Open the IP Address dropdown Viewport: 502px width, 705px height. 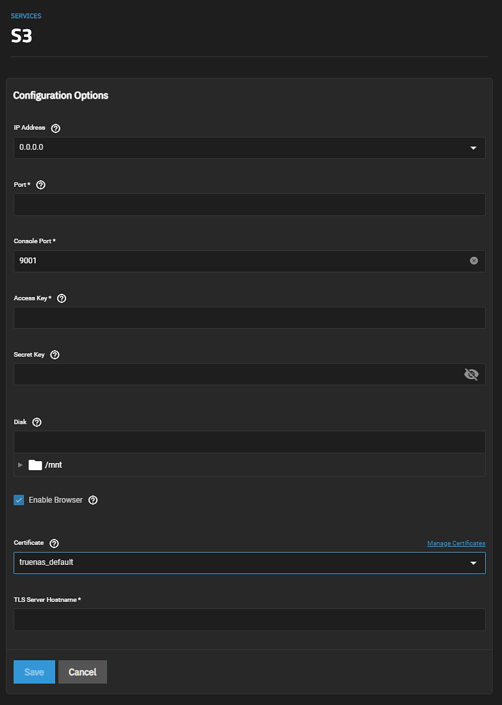250,147
